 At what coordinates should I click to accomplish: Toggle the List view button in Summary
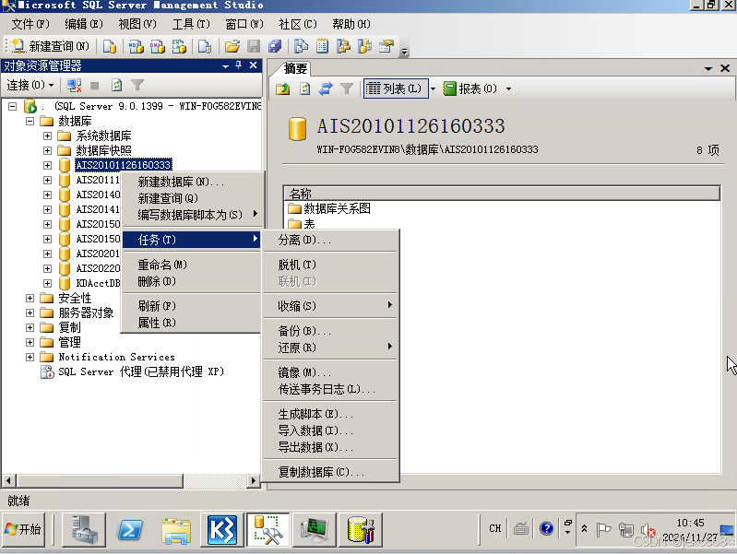click(396, 88)
